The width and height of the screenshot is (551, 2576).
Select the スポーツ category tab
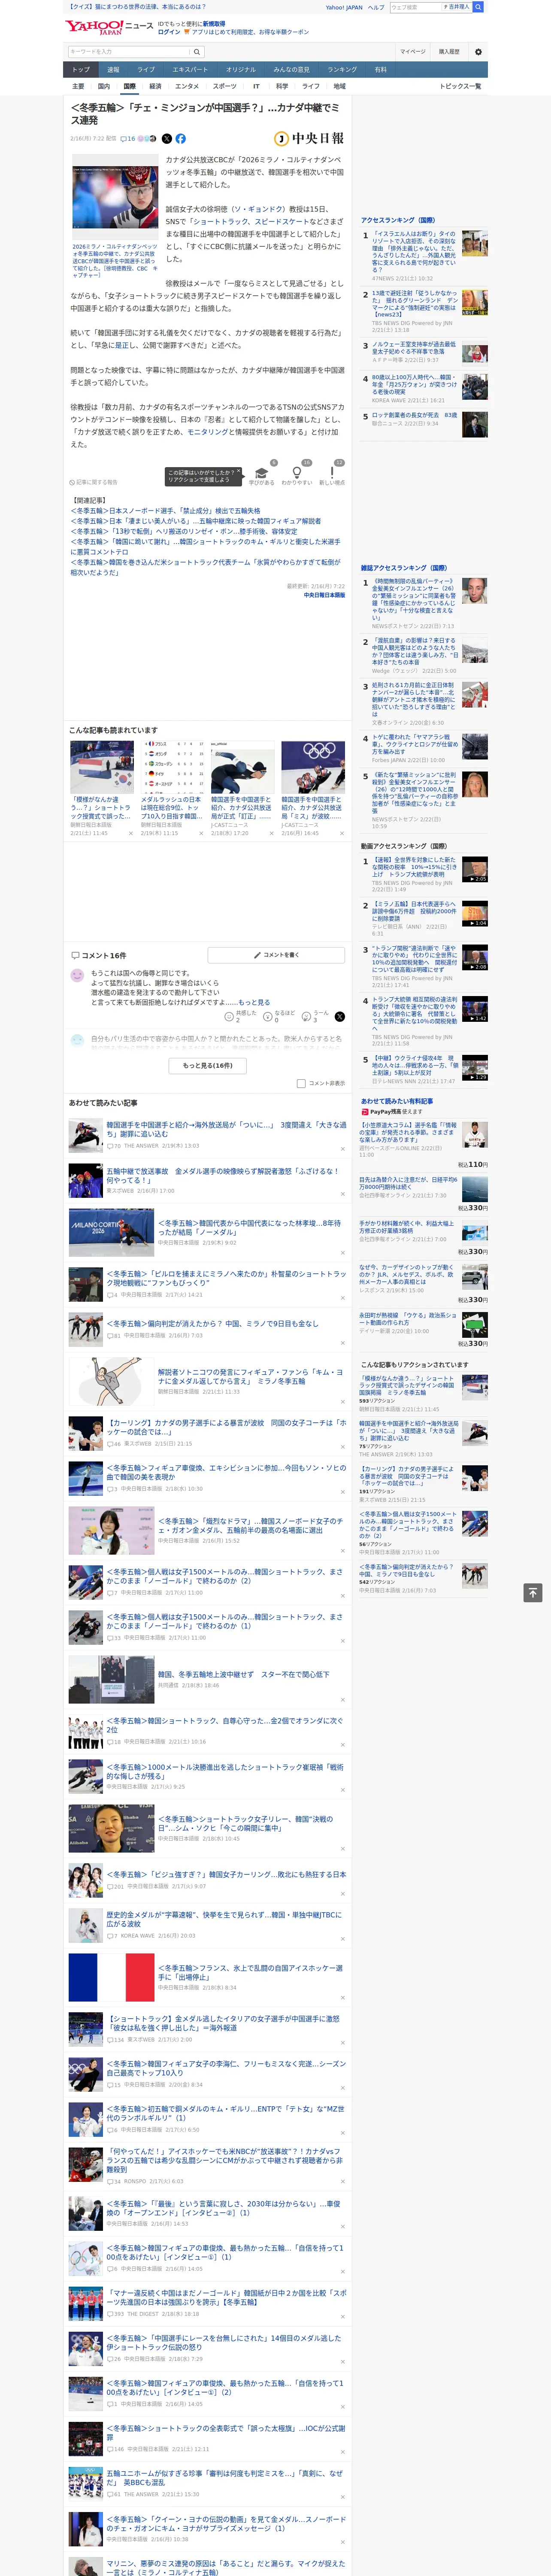[225, 87]
